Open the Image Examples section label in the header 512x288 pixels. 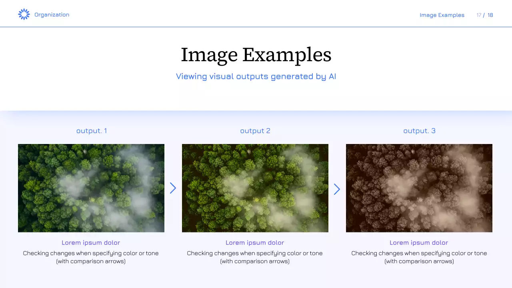coord(442,15)
